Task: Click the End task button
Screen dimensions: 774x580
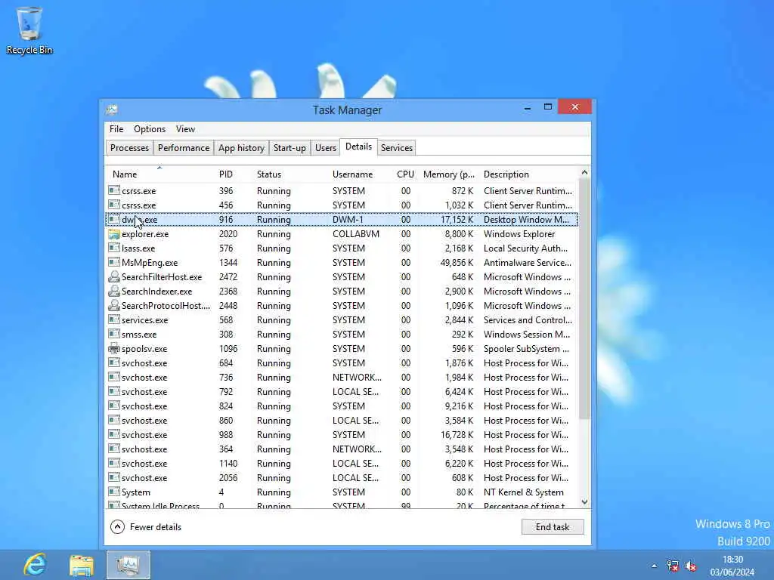Action: point(553,526)
